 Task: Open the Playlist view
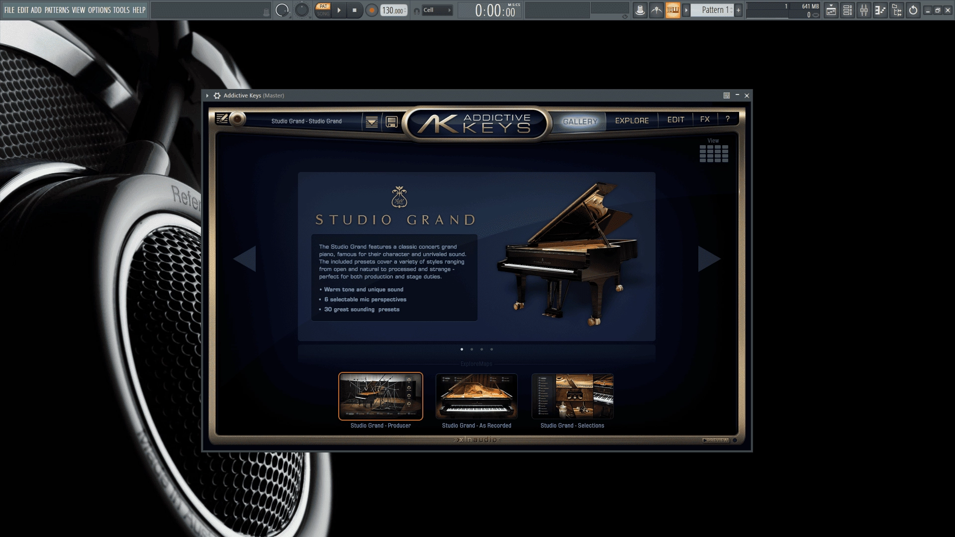pyautogui.click(x=831, y=10)
